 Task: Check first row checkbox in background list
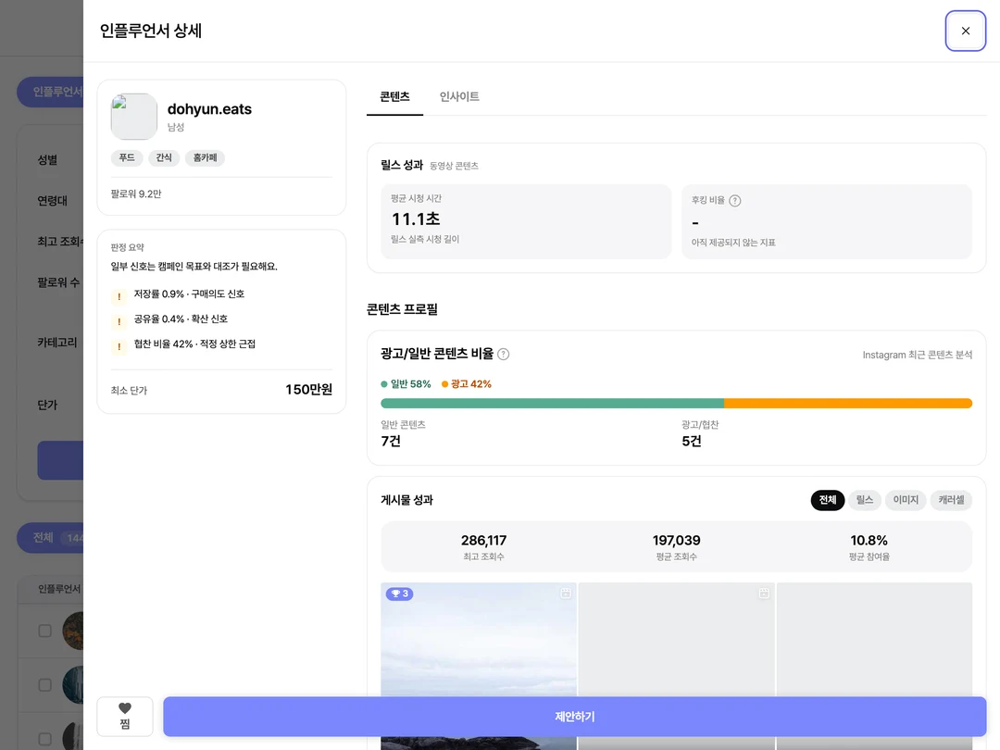(x=44, y=631)
